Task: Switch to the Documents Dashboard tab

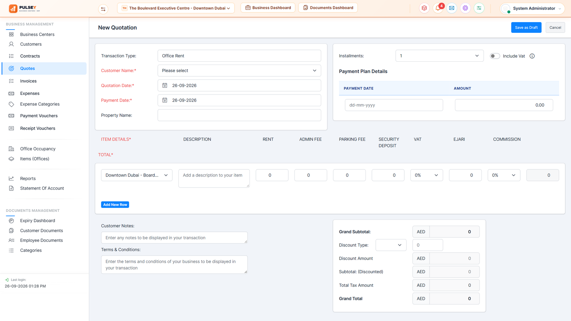Action: (328, 8)
